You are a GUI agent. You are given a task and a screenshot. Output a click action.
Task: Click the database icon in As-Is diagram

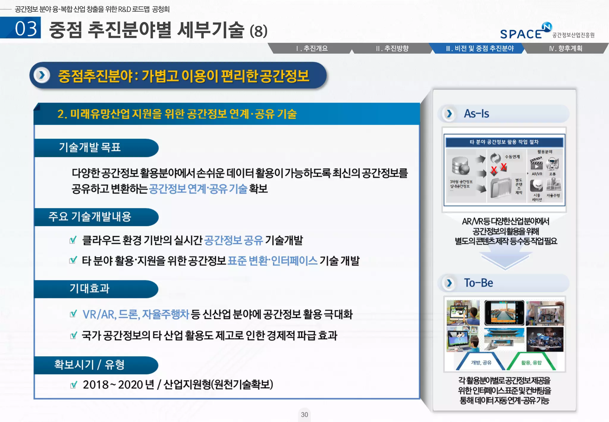click(x=461, y=166)
